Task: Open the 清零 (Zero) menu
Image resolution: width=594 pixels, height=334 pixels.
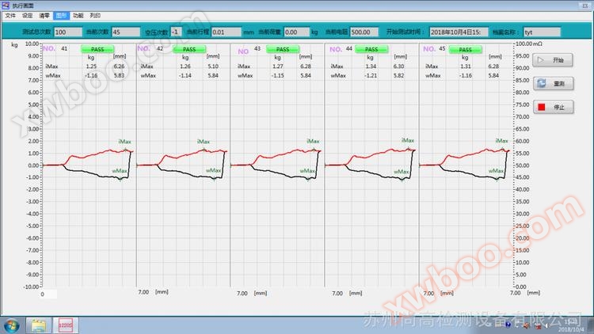Action: 44,15
